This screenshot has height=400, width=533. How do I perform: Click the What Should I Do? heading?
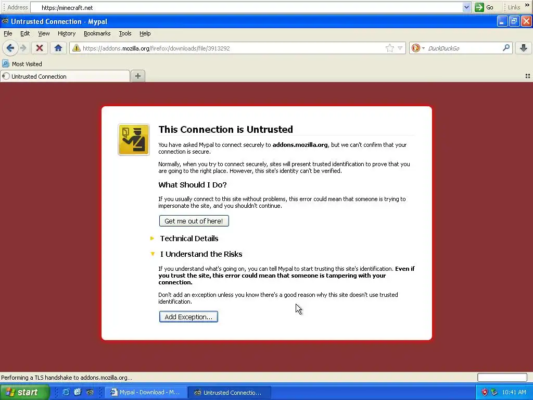click(193, 185)
